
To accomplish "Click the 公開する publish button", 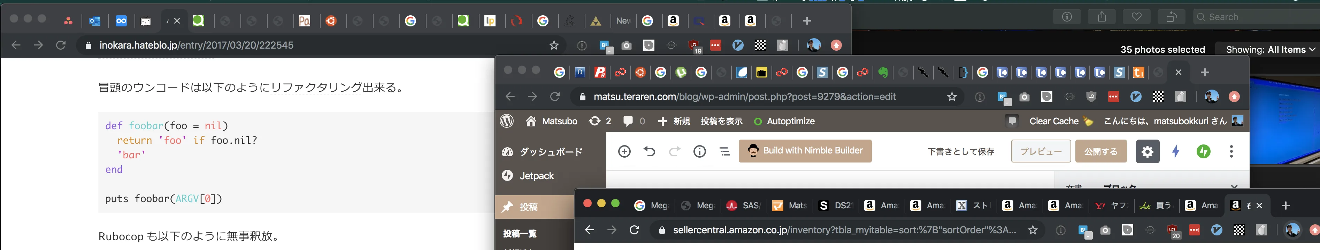I will point(1101,151).
